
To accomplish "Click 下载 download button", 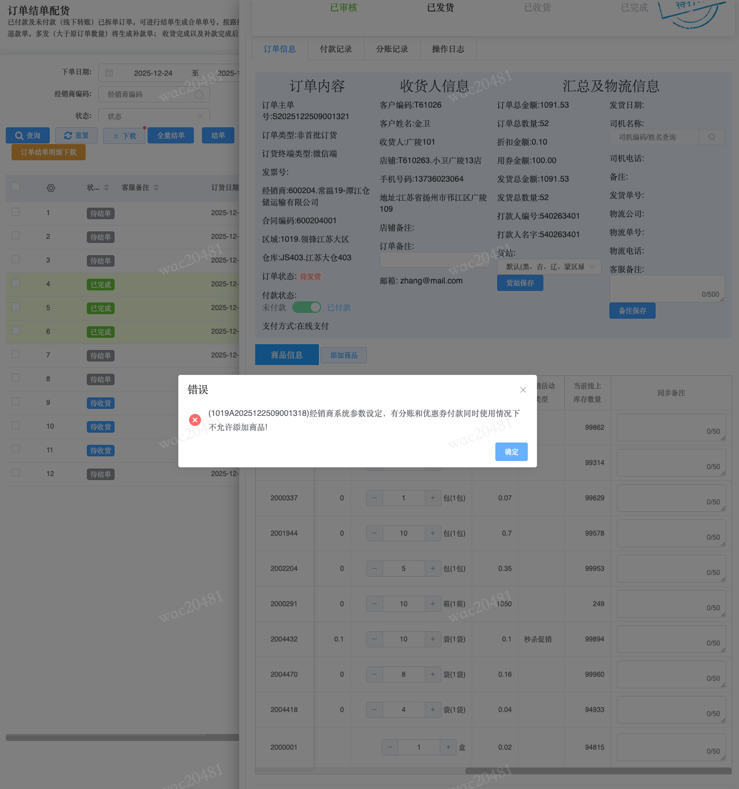I will tap(124, 136).
